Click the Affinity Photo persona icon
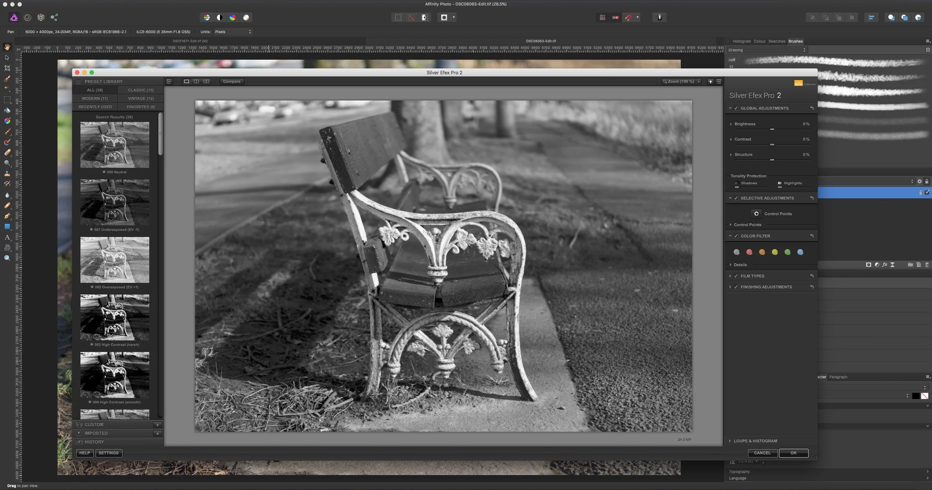The width and height of the screenshot is (932, 490). point(14,18)
